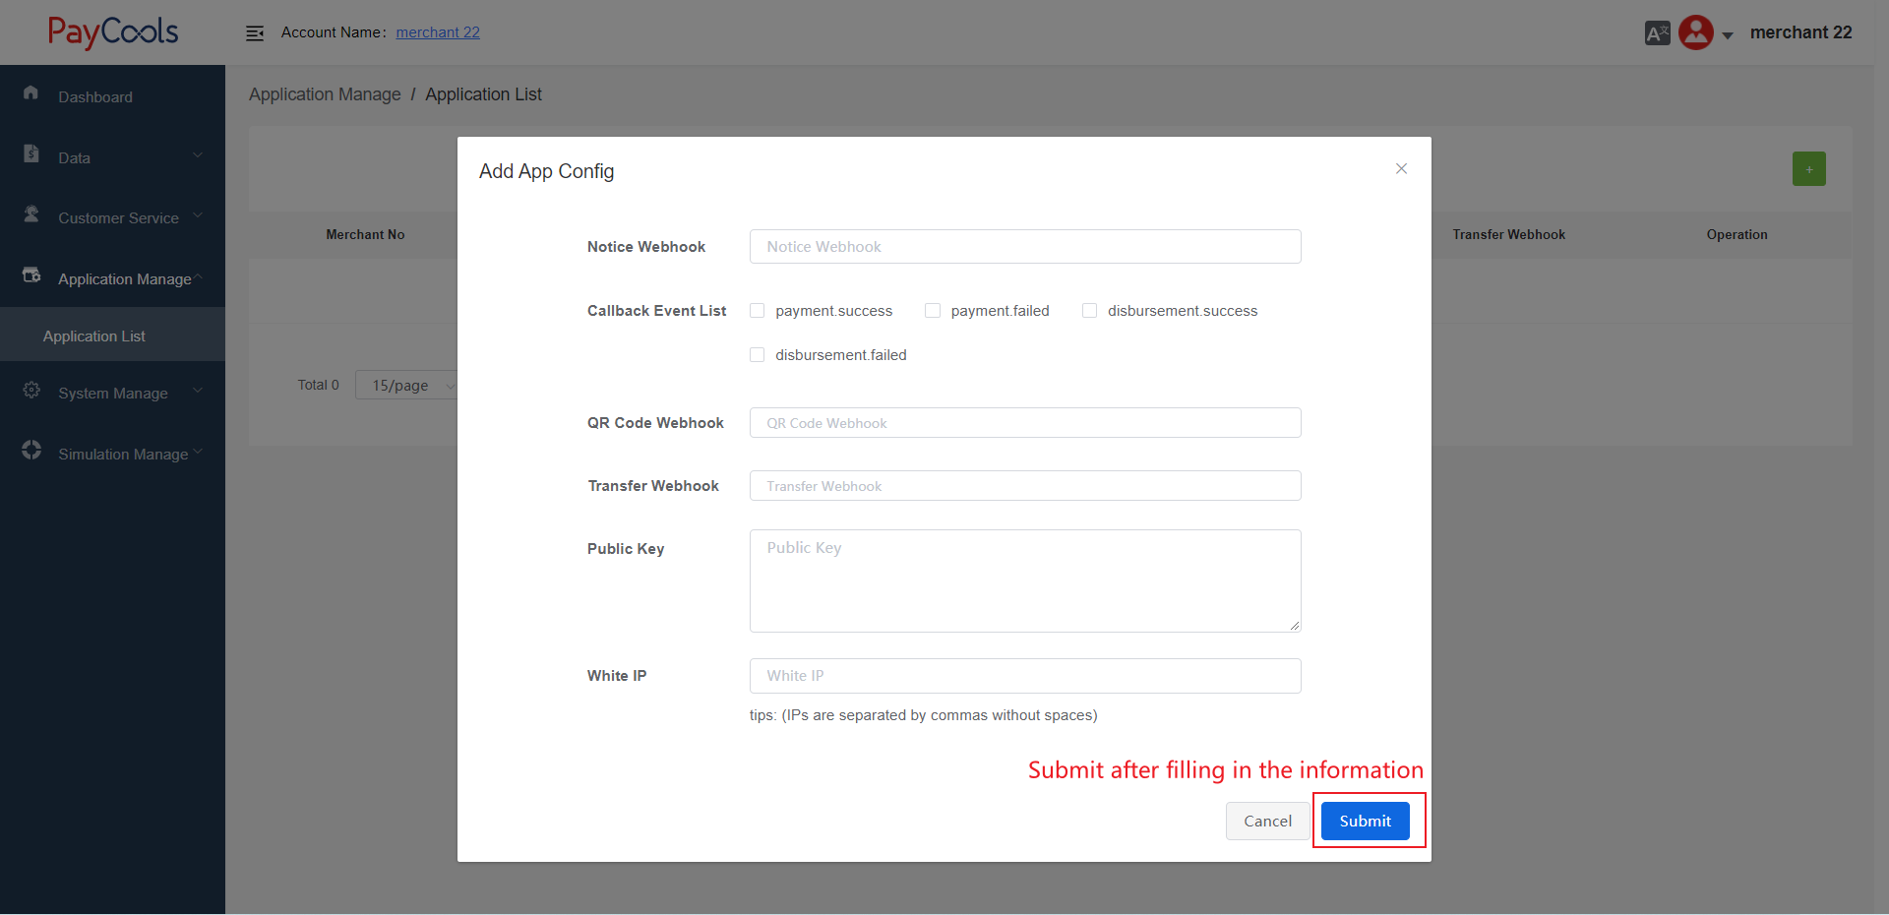The height and width of the screenshot is (915, 1889).
Task: Click the Simulation Manage icon
Action: pos(31,451)
